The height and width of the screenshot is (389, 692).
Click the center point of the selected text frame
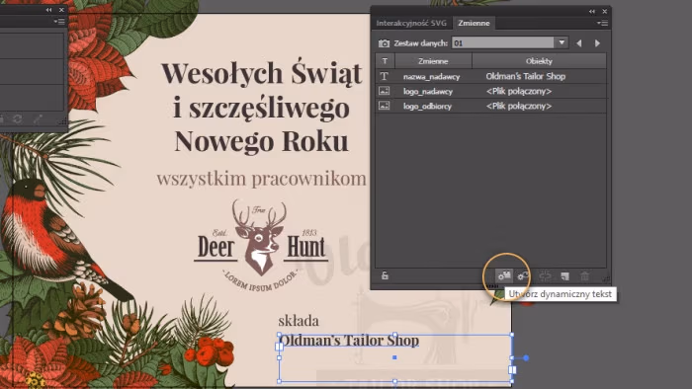[x=394, y=357]
